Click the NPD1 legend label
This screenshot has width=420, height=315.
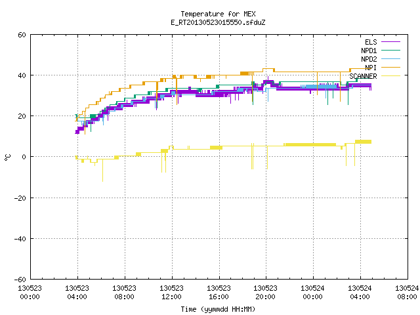(x=369, y=51)
